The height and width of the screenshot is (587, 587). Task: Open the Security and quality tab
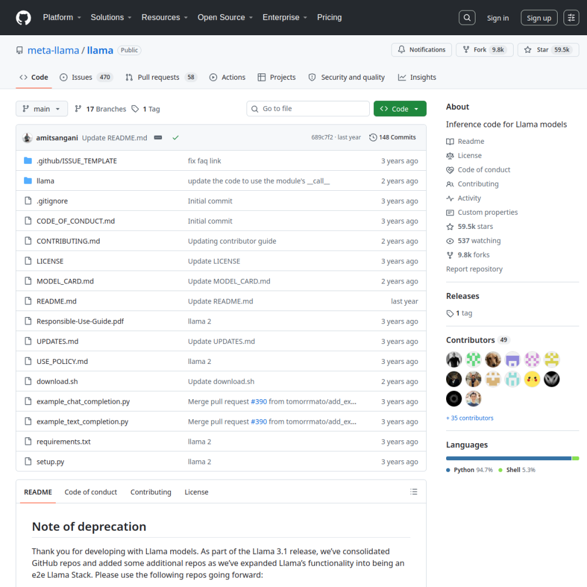tap(347, 77)
